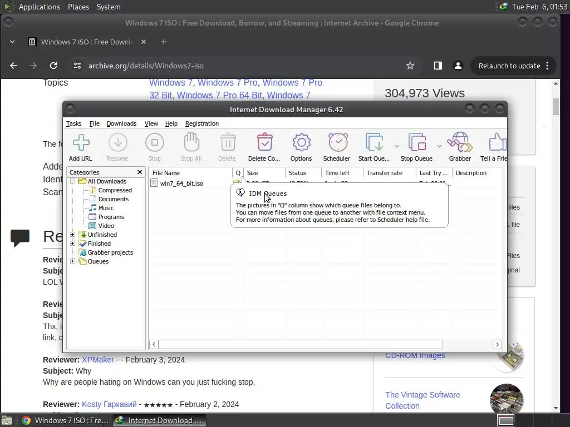Click the Relaunch to update button
Screen dimensions: 570x427
click(x=513, y=66)
